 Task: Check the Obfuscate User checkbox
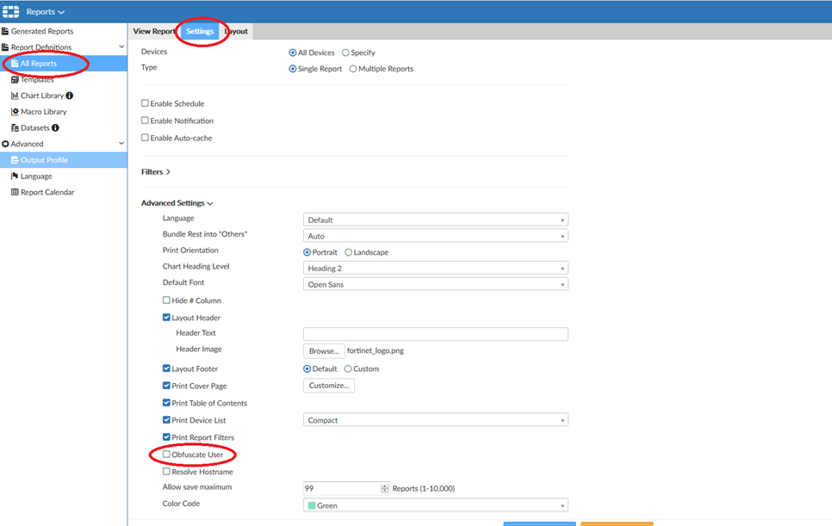tap(166, 454)
